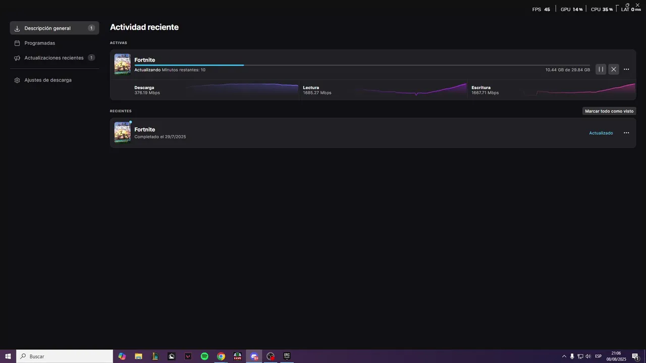
Task: Click the completed Fortnite game thumbnail
Action: point(122,133)
